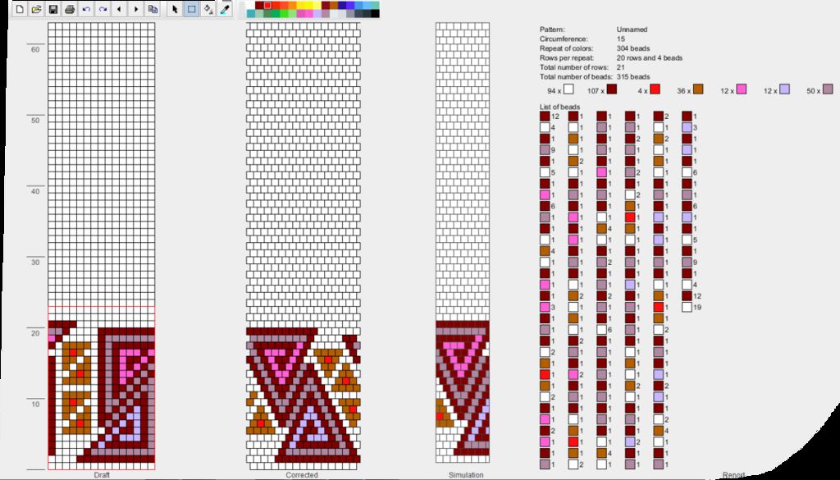Select the paint bucket fill tool

(208, 10)
